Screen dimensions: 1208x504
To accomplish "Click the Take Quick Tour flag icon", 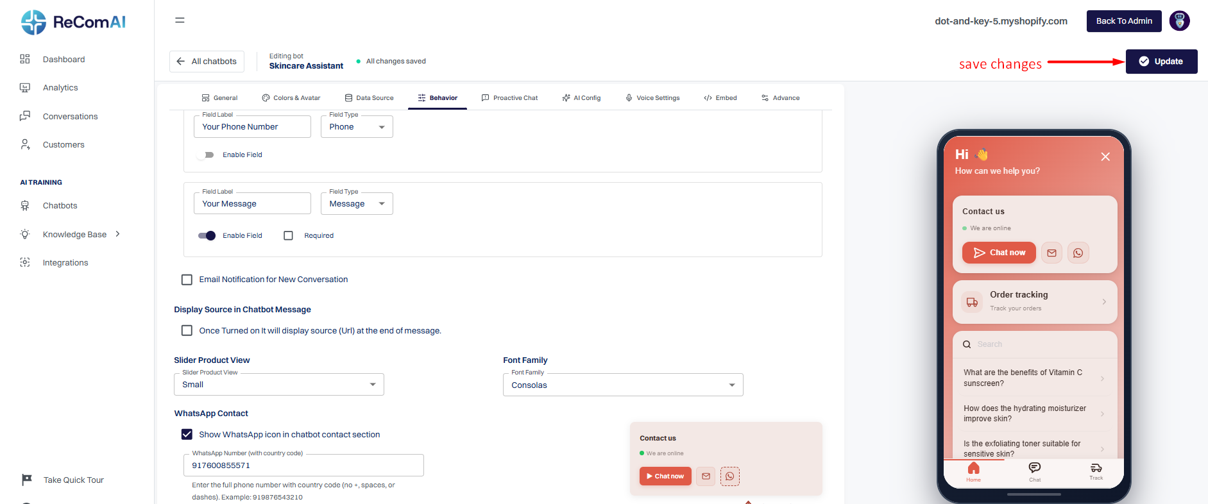I will tap(26, 480).
